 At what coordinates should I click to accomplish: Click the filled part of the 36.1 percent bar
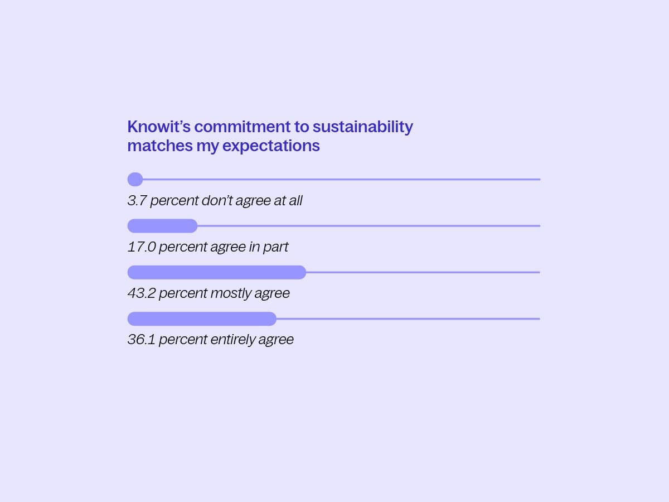point(202,318)
